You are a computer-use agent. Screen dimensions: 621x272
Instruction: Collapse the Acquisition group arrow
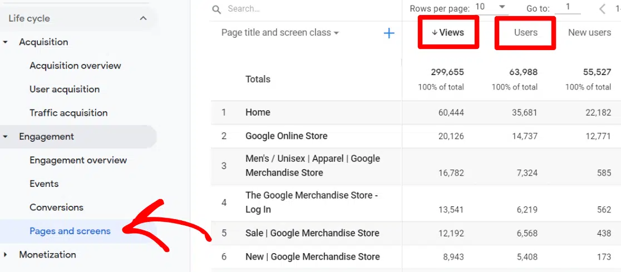(x=6, y=42)
